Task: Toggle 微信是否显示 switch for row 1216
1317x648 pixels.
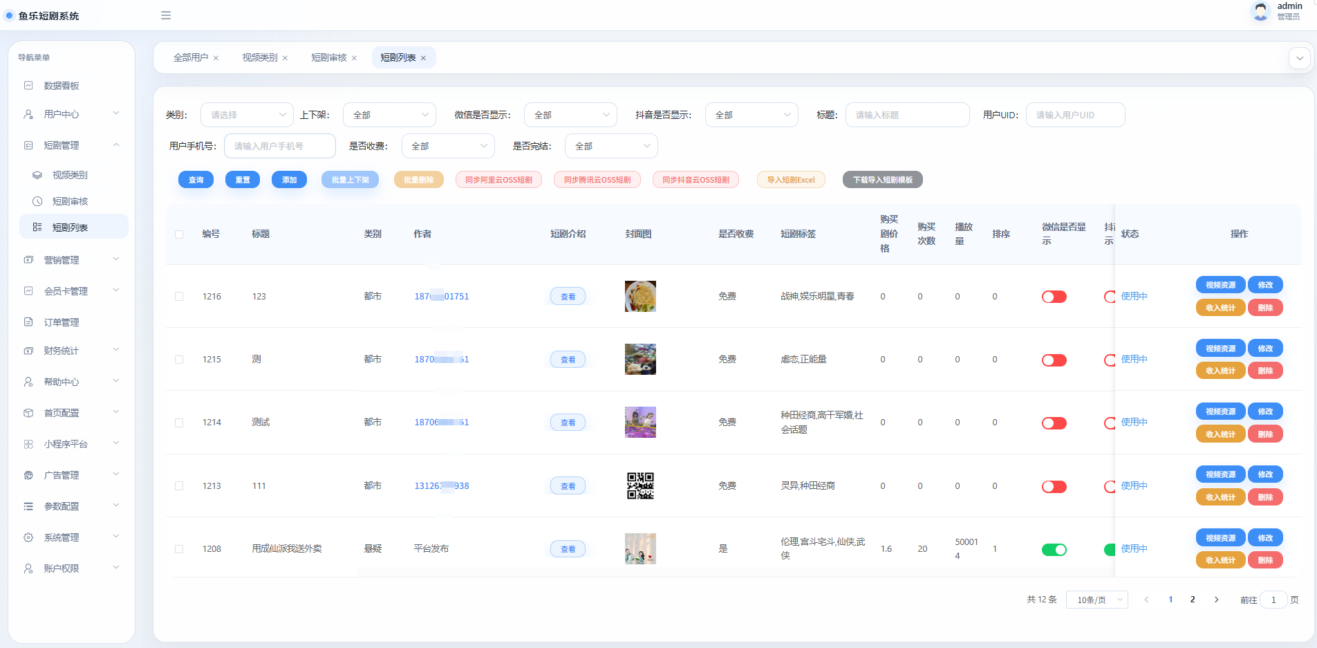Action: [1054, 297]
